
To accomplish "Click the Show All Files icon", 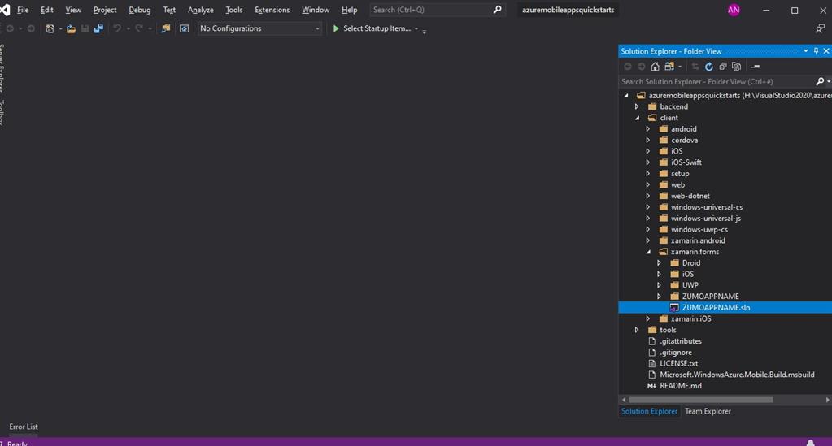I will [x=737, y=67].
